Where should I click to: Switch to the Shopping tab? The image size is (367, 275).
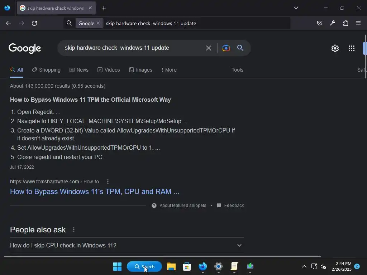click(46, 70)
